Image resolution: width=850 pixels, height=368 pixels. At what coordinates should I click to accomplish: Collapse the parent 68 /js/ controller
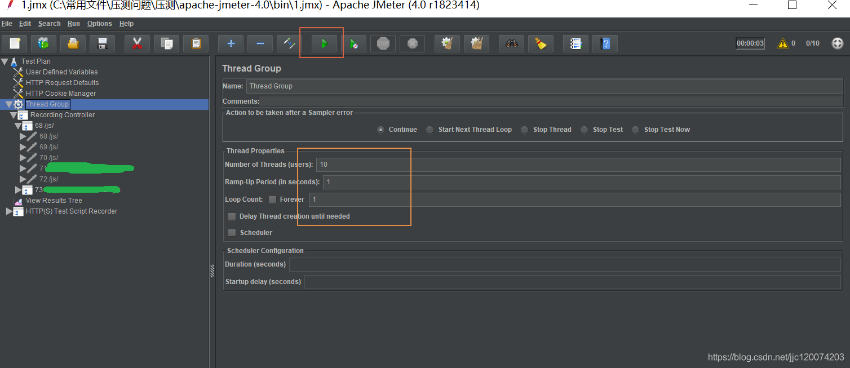click(18, 126)
